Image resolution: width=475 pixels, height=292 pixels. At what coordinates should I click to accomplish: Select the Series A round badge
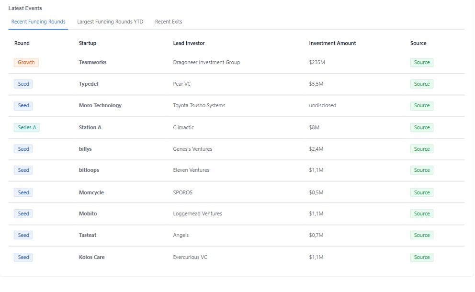tap(27, 127)
